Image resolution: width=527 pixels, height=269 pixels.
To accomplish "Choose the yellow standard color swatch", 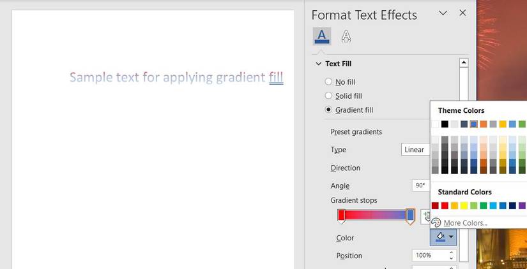I will pos(464,205).
